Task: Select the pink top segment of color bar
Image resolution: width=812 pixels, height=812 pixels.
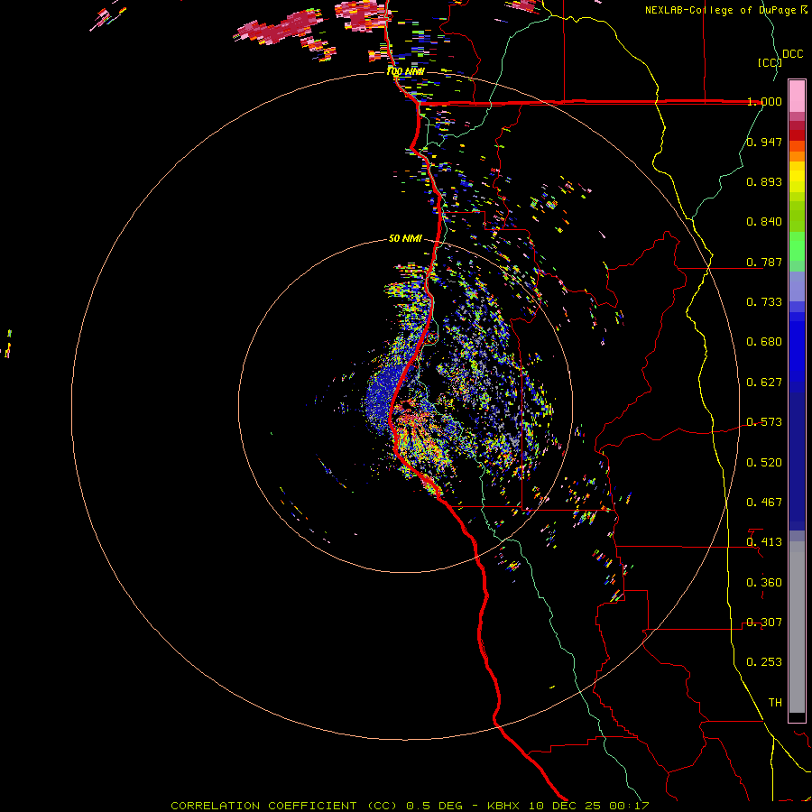Action: pyautogui.click(x=797, y=97)
